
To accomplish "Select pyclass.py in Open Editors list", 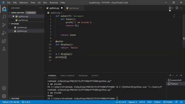I will click(x=26, y=20).
